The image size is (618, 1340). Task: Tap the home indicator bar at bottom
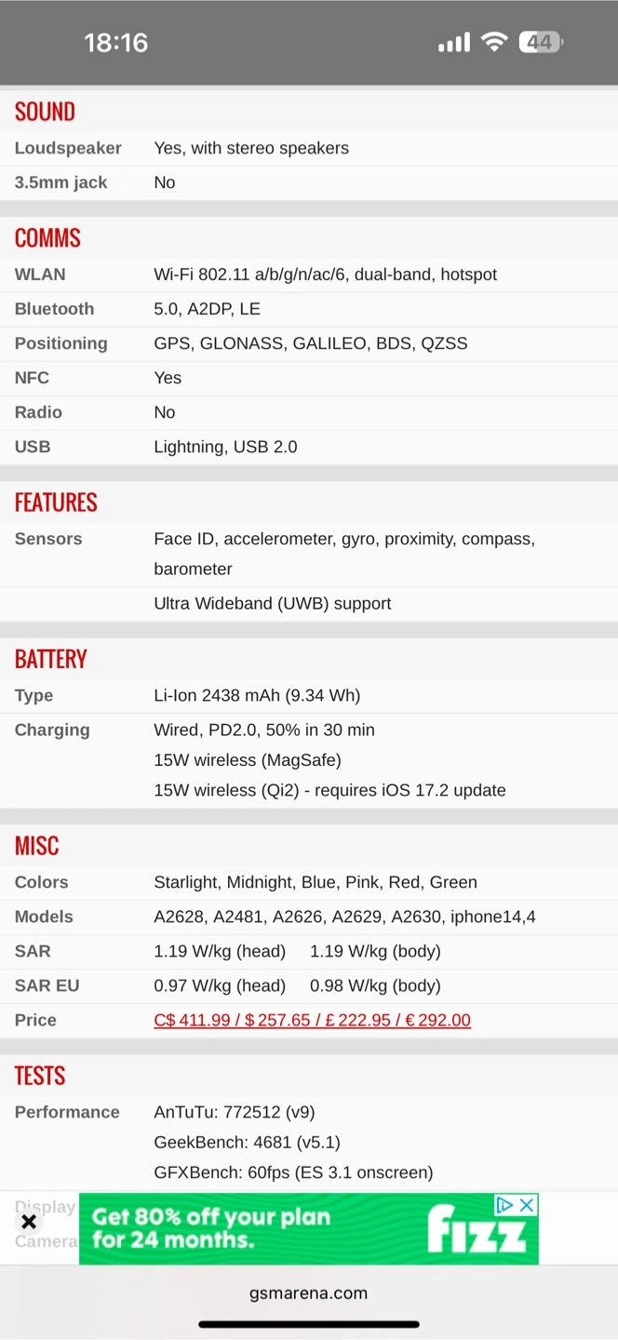(x=308, y=1324)
